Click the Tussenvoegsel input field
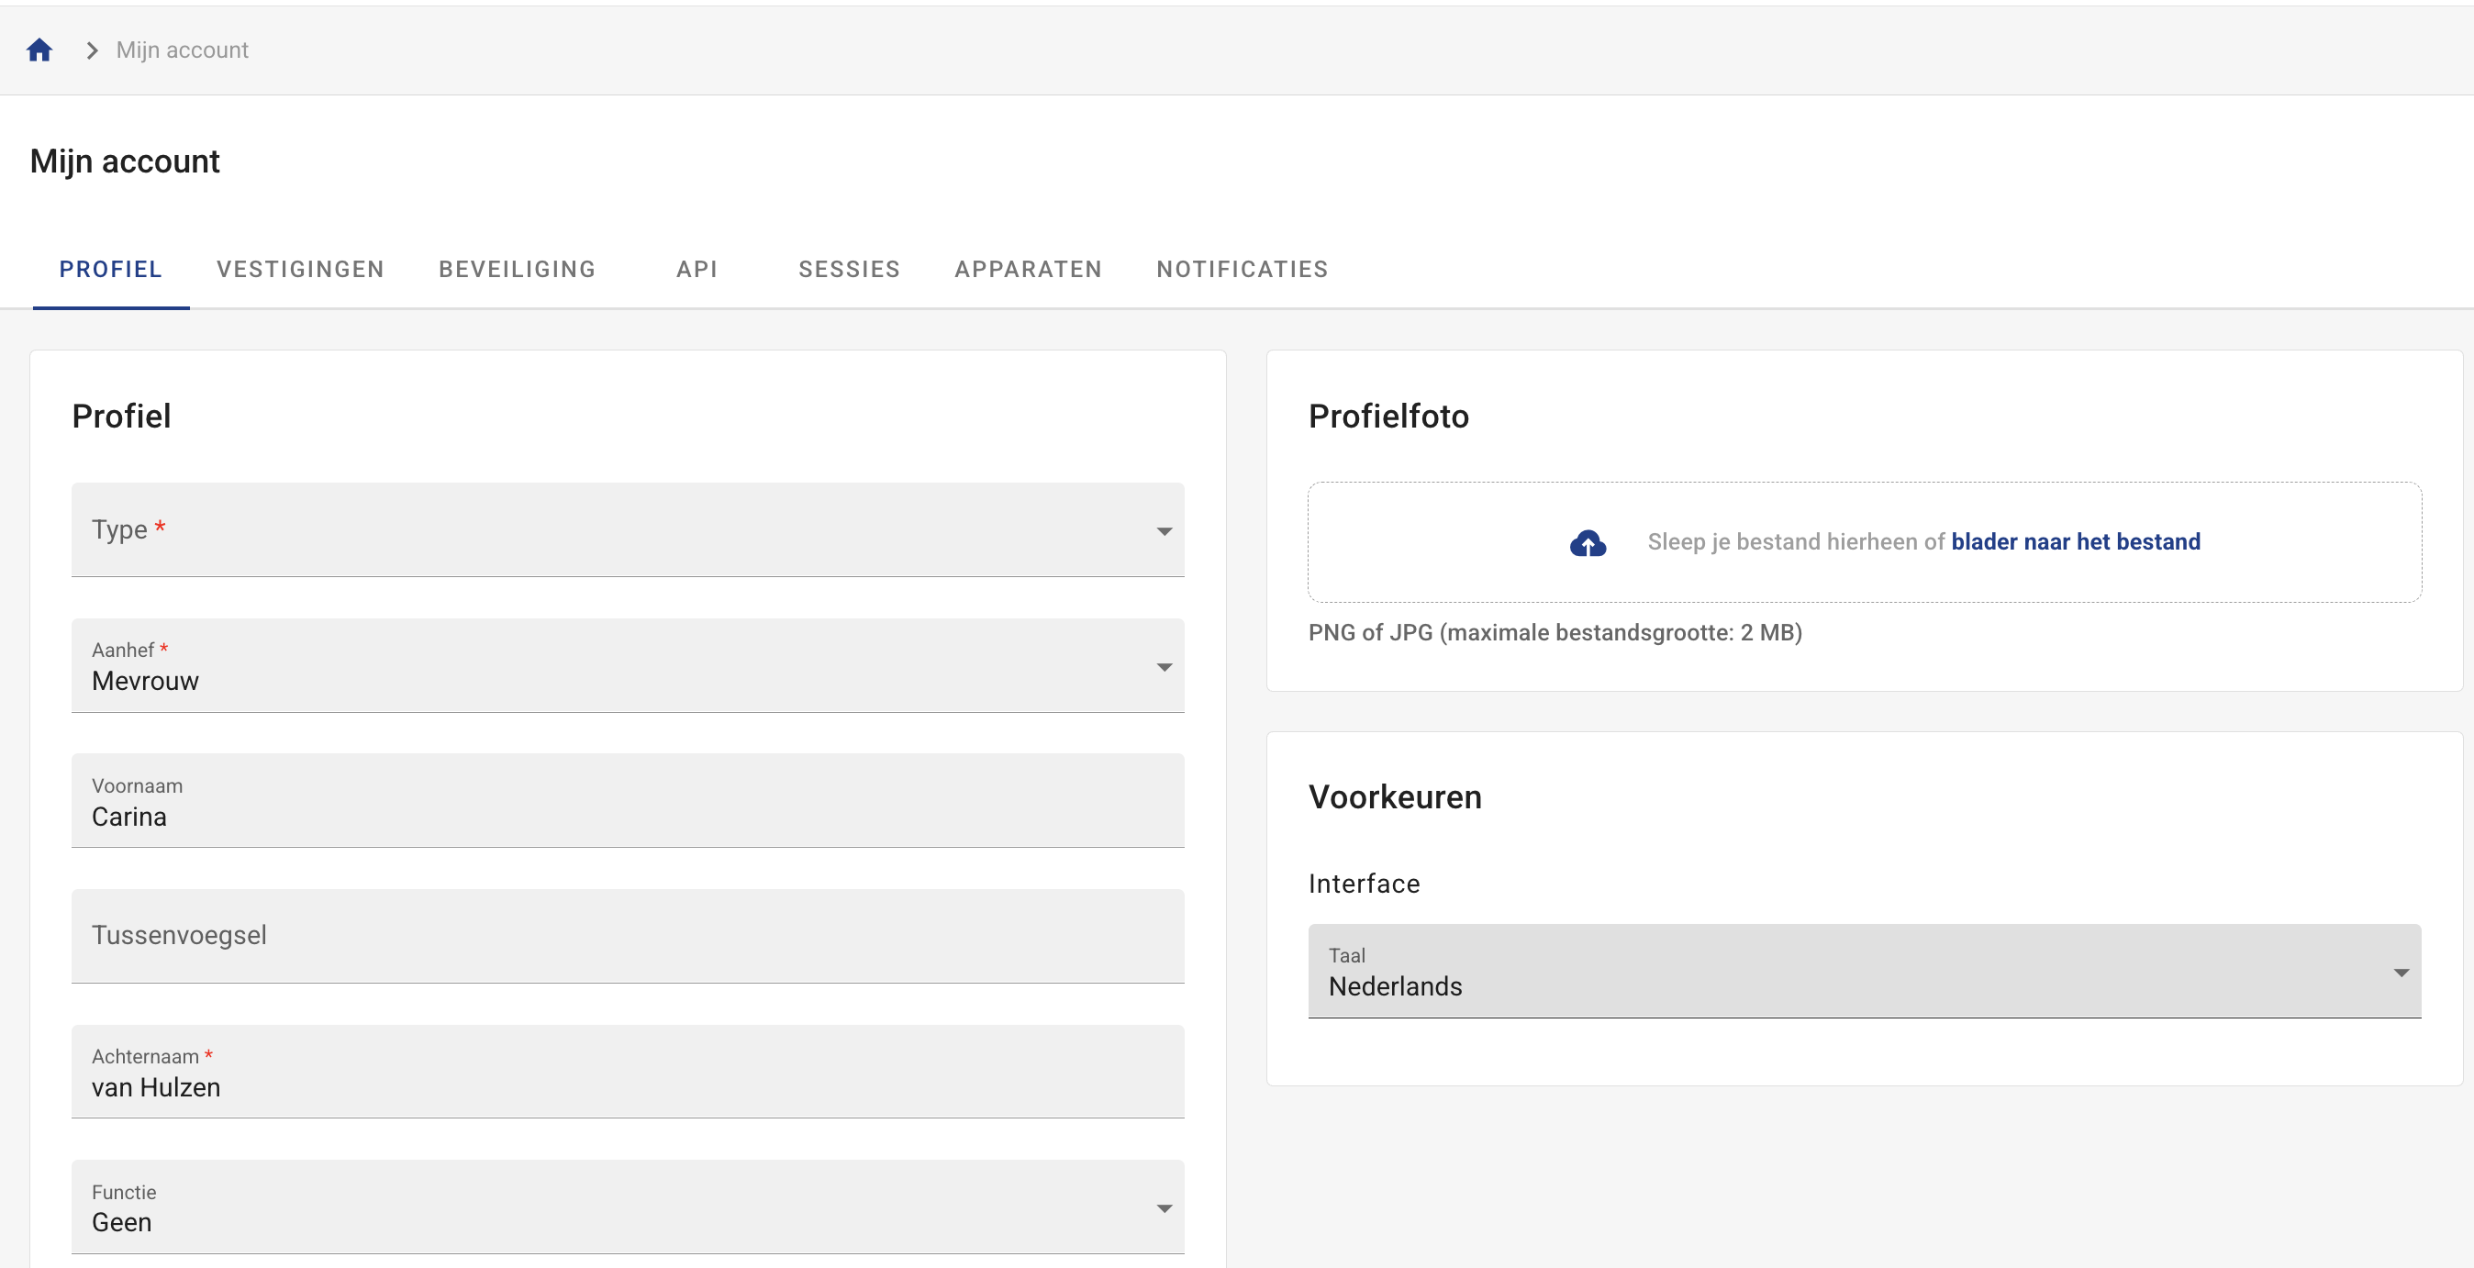The height and width of the screenshot is (1268, 2474). (x=627, y=936)
